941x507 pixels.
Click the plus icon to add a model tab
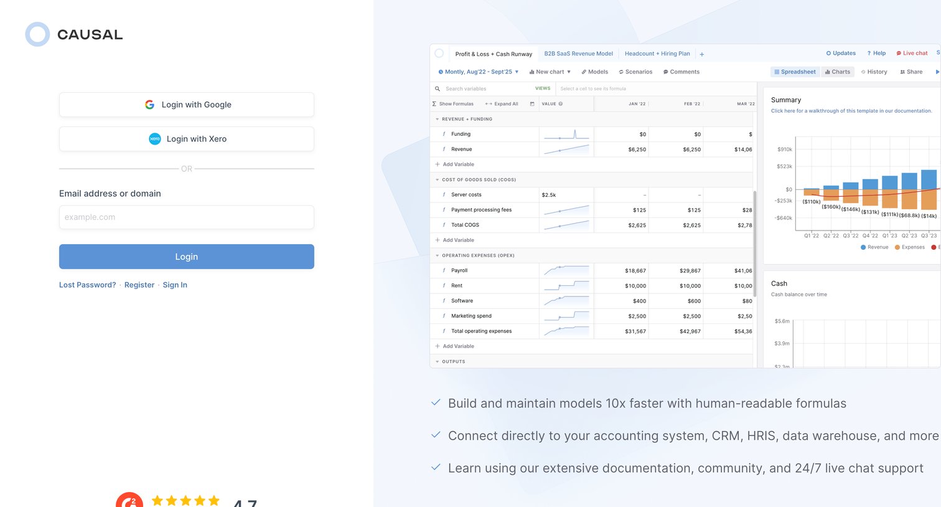click(702, 54)
